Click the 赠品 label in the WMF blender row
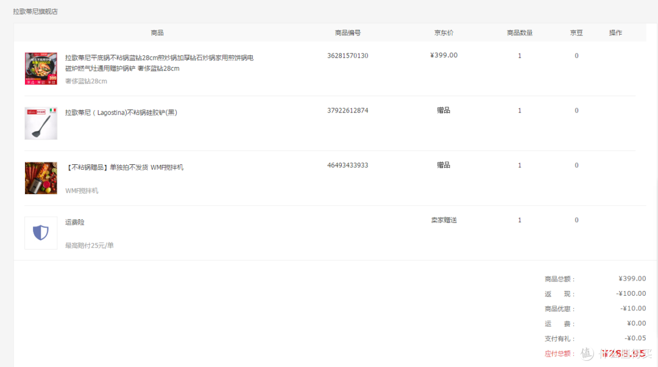The image size is (658, 367). [444, 166]
